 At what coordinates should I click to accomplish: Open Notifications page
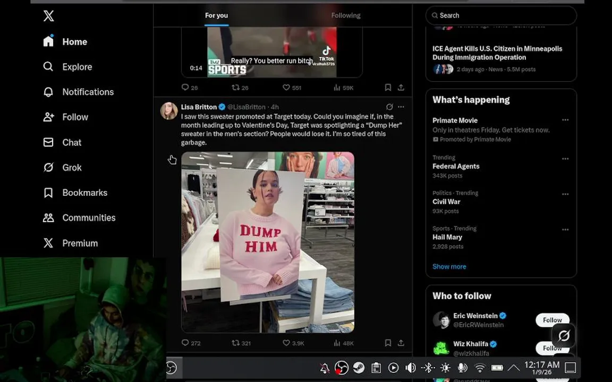[79, 92]
